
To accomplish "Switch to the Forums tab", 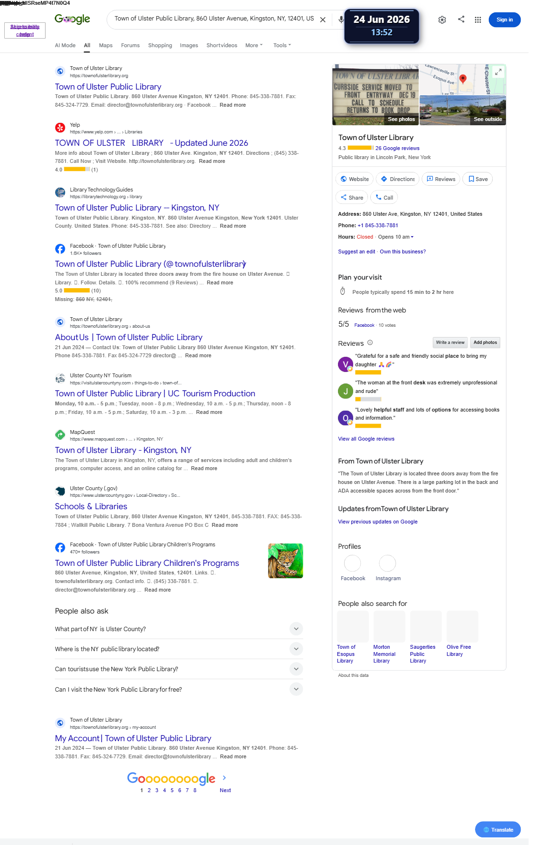I will coord(130,45).
